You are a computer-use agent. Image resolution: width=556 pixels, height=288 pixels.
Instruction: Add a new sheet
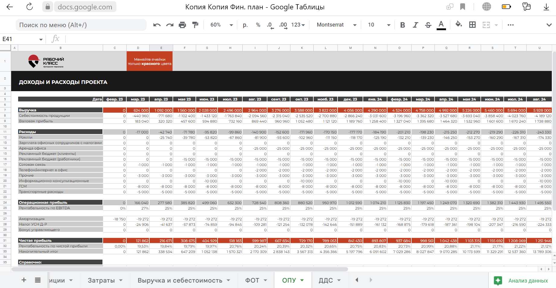[x=24, y=280]
